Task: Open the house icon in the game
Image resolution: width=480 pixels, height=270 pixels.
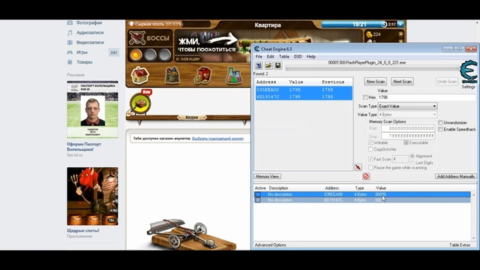Action: tap(139, 75)
